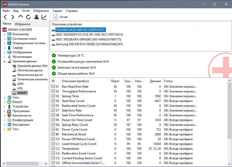232x167 pixels.
Task: Toggle checkbox for 09 Power-On Time Count
Action: click(53, 120)
